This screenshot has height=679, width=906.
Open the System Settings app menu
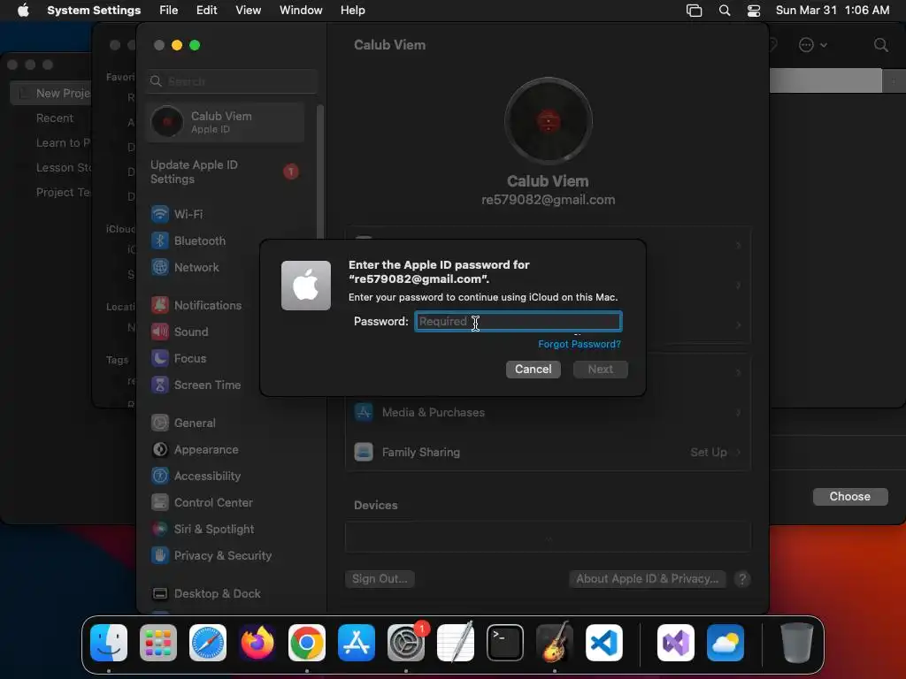tap(94, 11)
